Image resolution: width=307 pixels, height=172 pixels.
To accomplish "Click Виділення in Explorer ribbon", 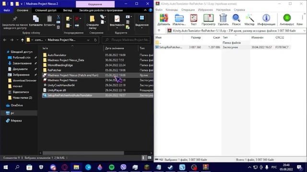I will coord(142,22).
